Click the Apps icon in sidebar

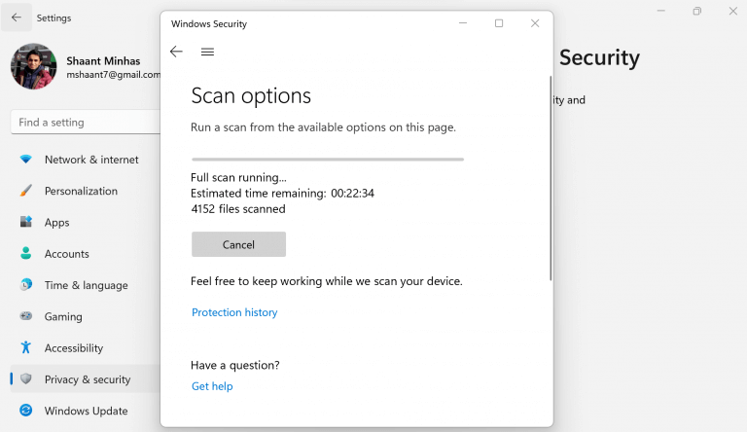26,222
